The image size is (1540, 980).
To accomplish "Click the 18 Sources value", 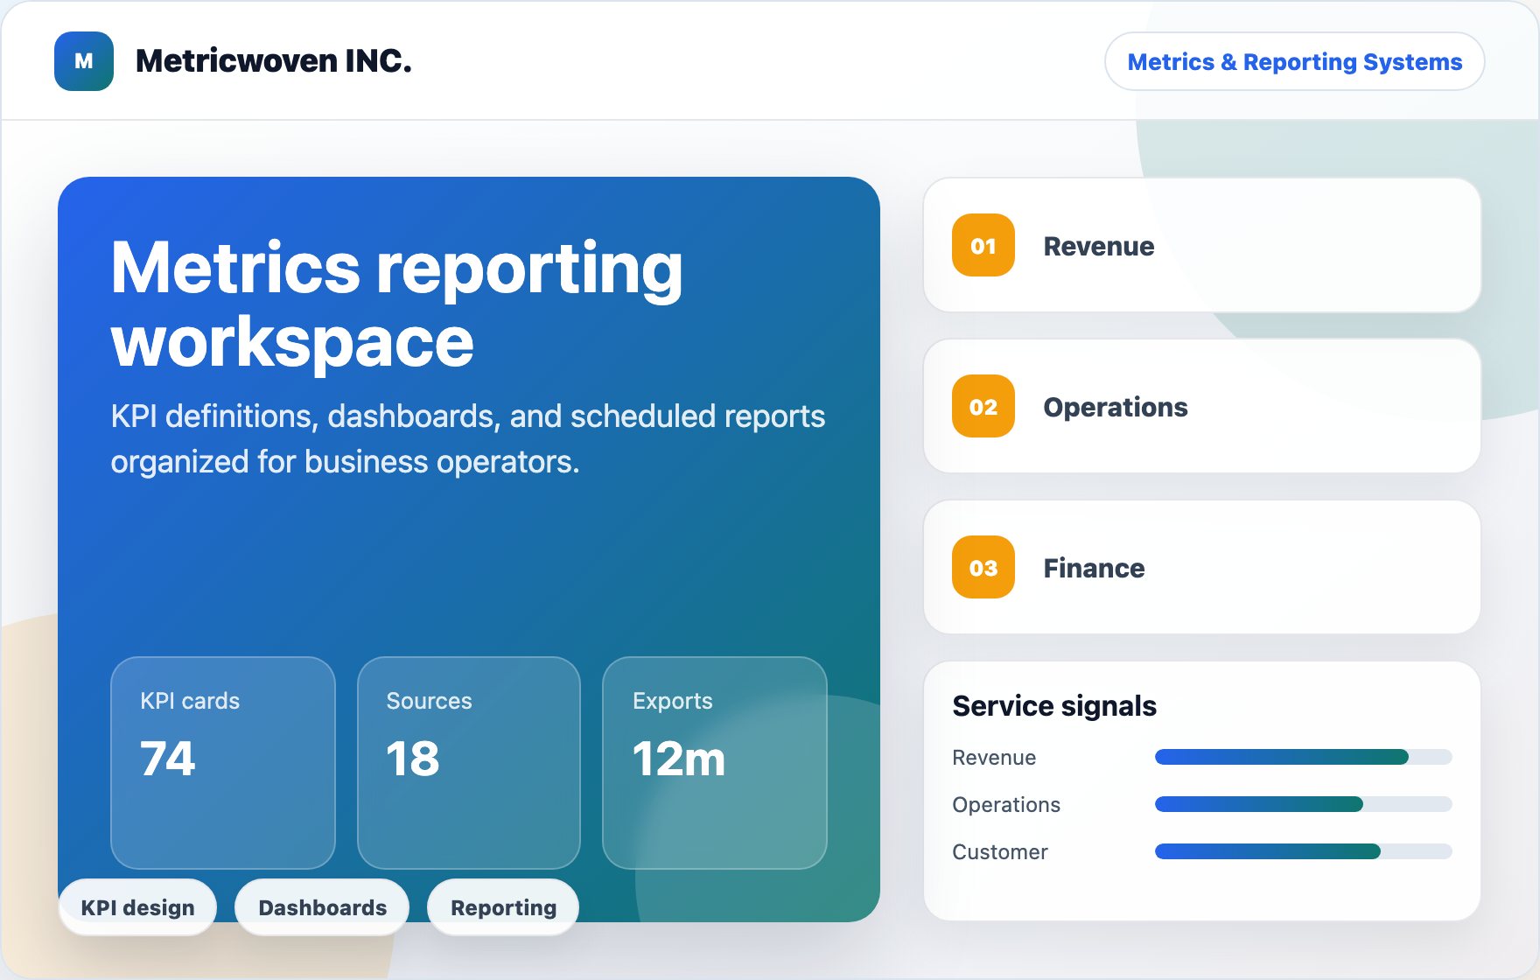I will pos(413,759).
